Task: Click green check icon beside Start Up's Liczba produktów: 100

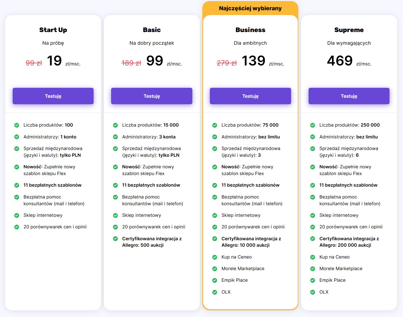Action: tap(17, 125)
